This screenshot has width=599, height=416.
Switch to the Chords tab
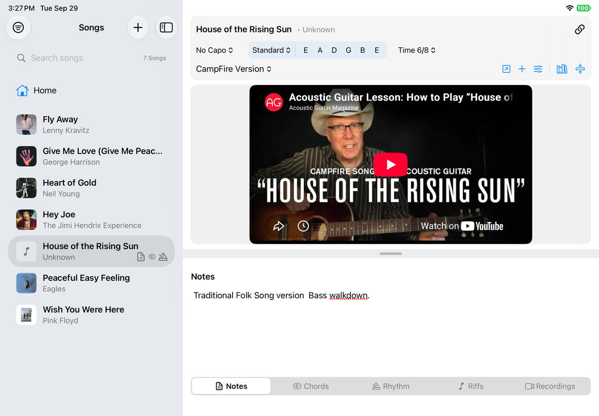click(311, 386)
